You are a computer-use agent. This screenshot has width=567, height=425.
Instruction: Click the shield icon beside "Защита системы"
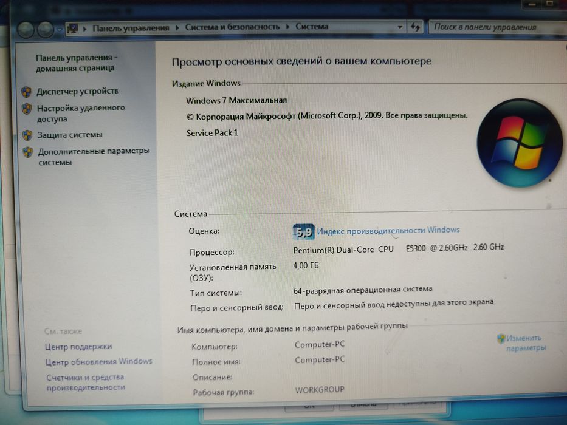[27, 135]
